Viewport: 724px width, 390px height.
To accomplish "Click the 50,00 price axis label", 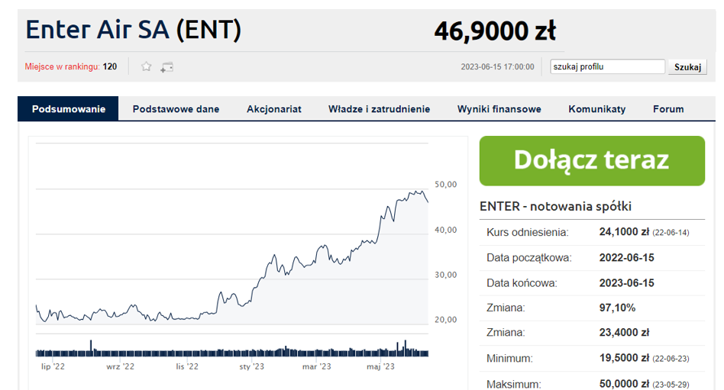I will (445, 184).
